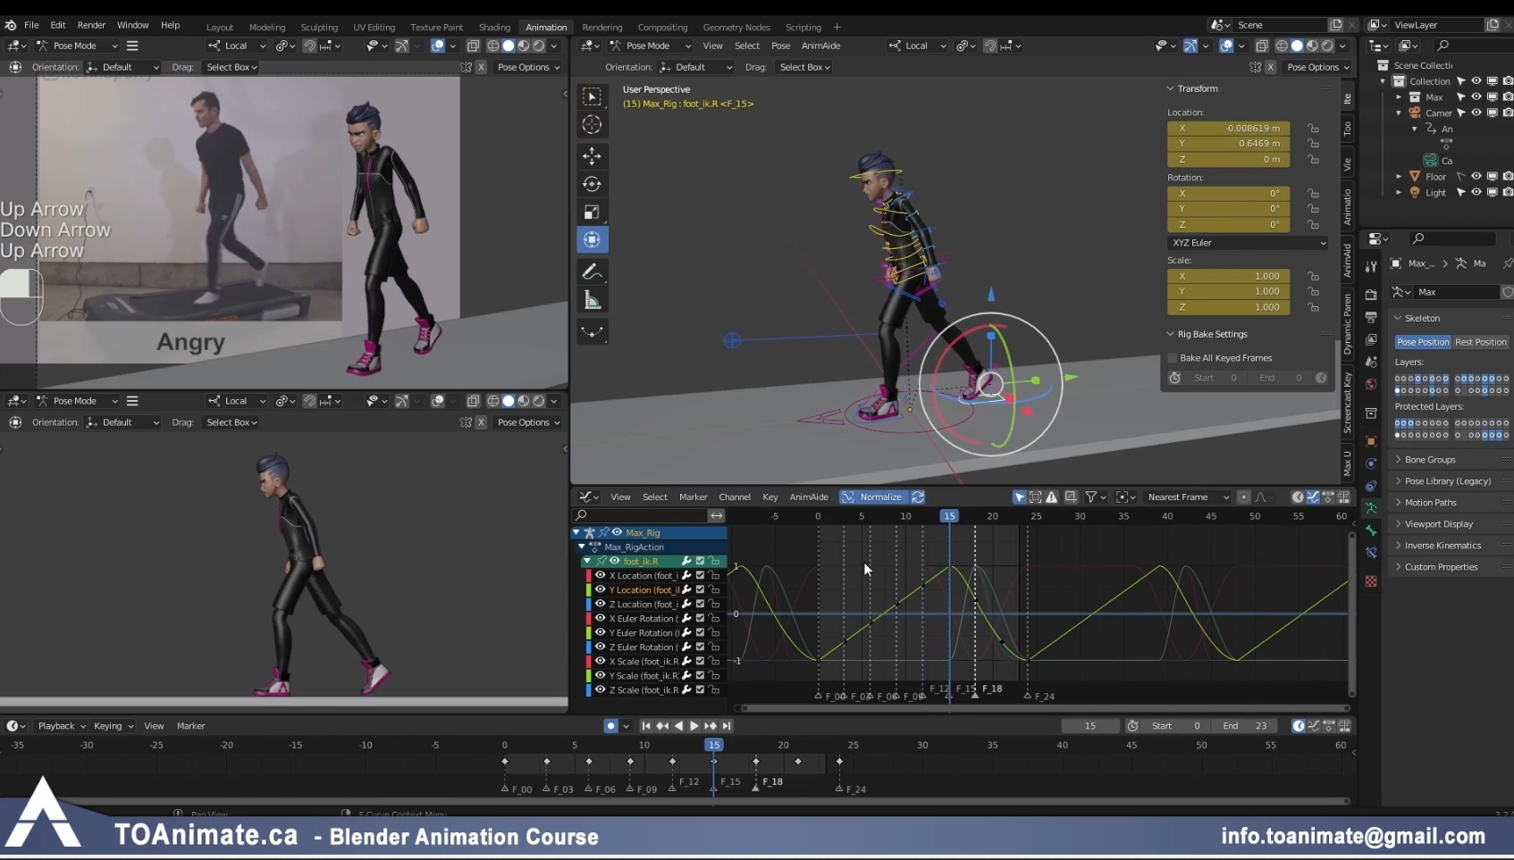Click the auto keying record button in timeline
Screen dimensions: 1514x860
pos(610,726)
